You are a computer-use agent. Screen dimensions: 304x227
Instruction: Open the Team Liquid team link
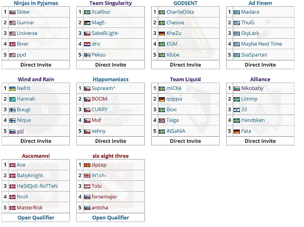(x=185, y=79)
